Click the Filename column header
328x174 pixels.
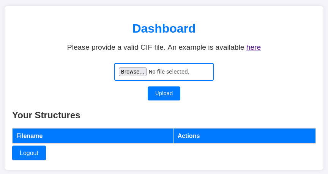[93, 136]
